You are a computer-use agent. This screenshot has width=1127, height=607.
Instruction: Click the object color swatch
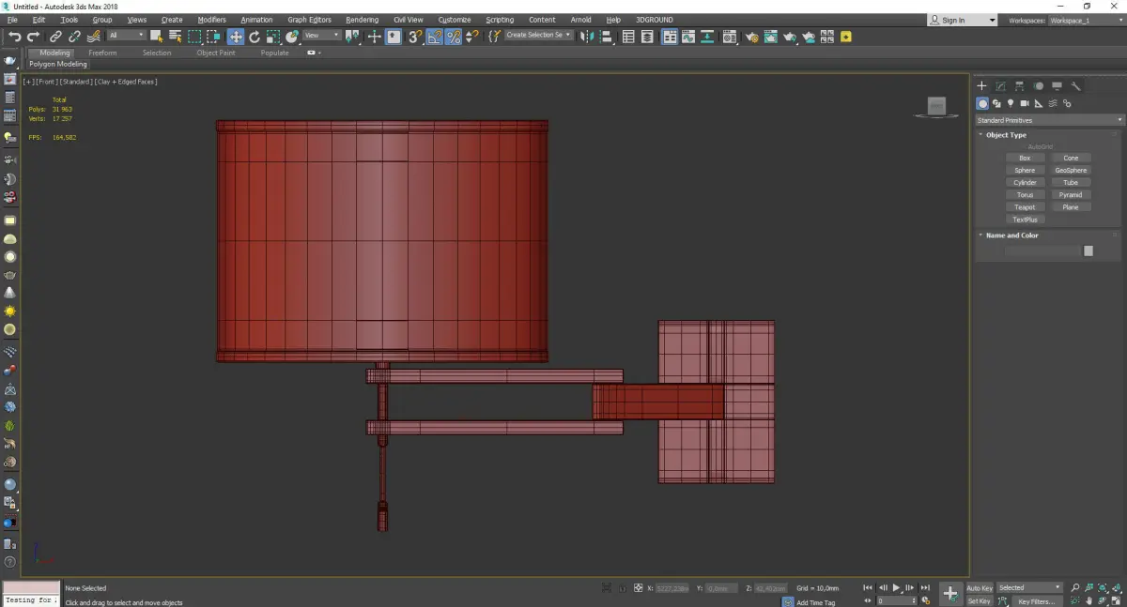[1088, 250]
